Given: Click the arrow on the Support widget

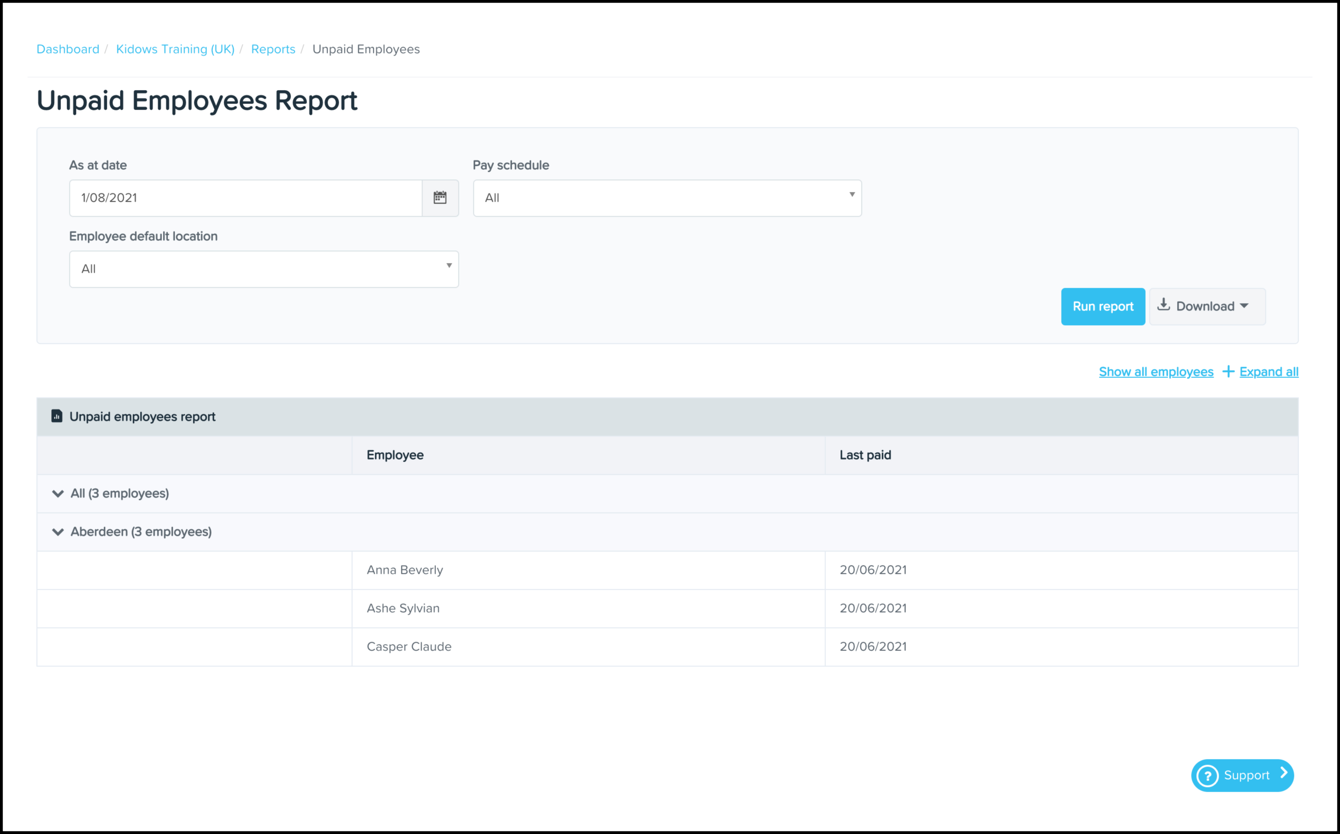Looking at the screenshot, I should [1283, 774].
